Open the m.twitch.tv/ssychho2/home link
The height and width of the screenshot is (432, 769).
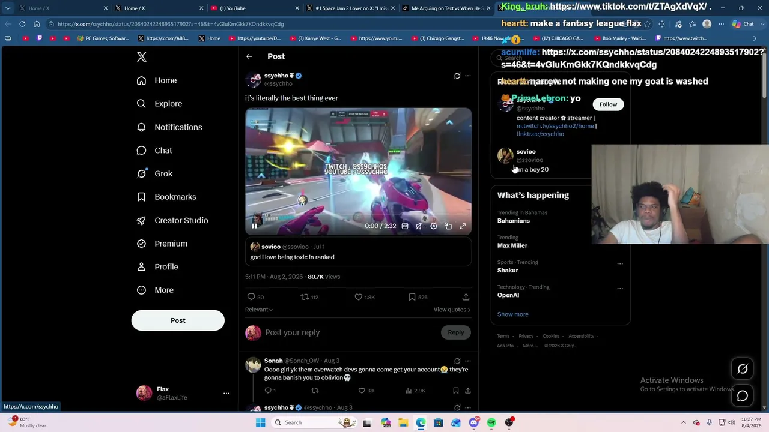pyautogui.click(x=555, y=126)
